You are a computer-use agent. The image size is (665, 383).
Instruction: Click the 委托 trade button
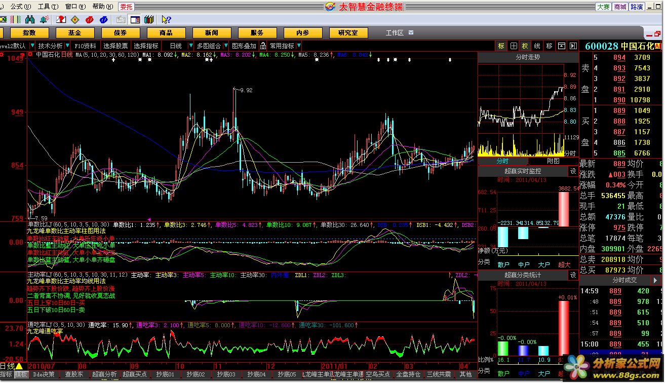(x=126, y=7)
